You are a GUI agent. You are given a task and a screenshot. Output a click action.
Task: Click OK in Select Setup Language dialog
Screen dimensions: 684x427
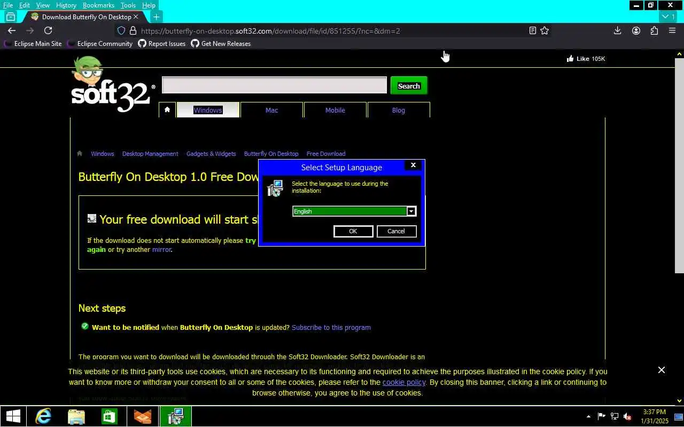353,231
